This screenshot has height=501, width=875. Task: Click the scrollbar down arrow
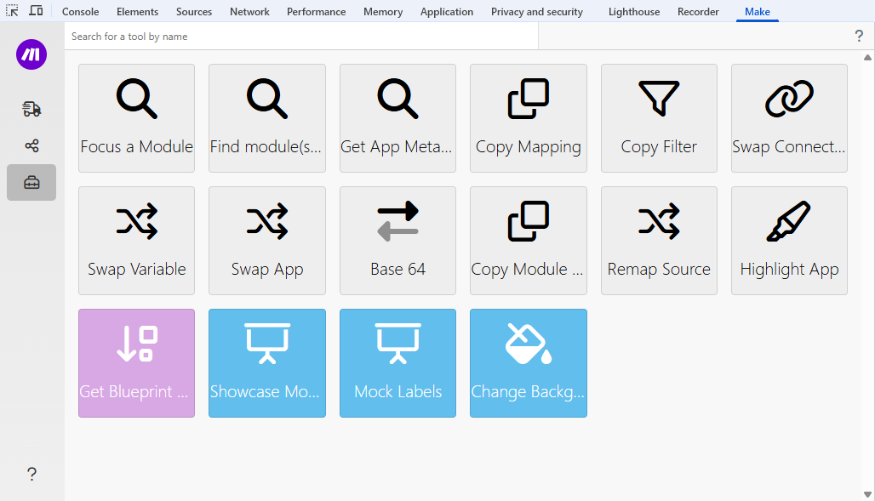(867, 493)
